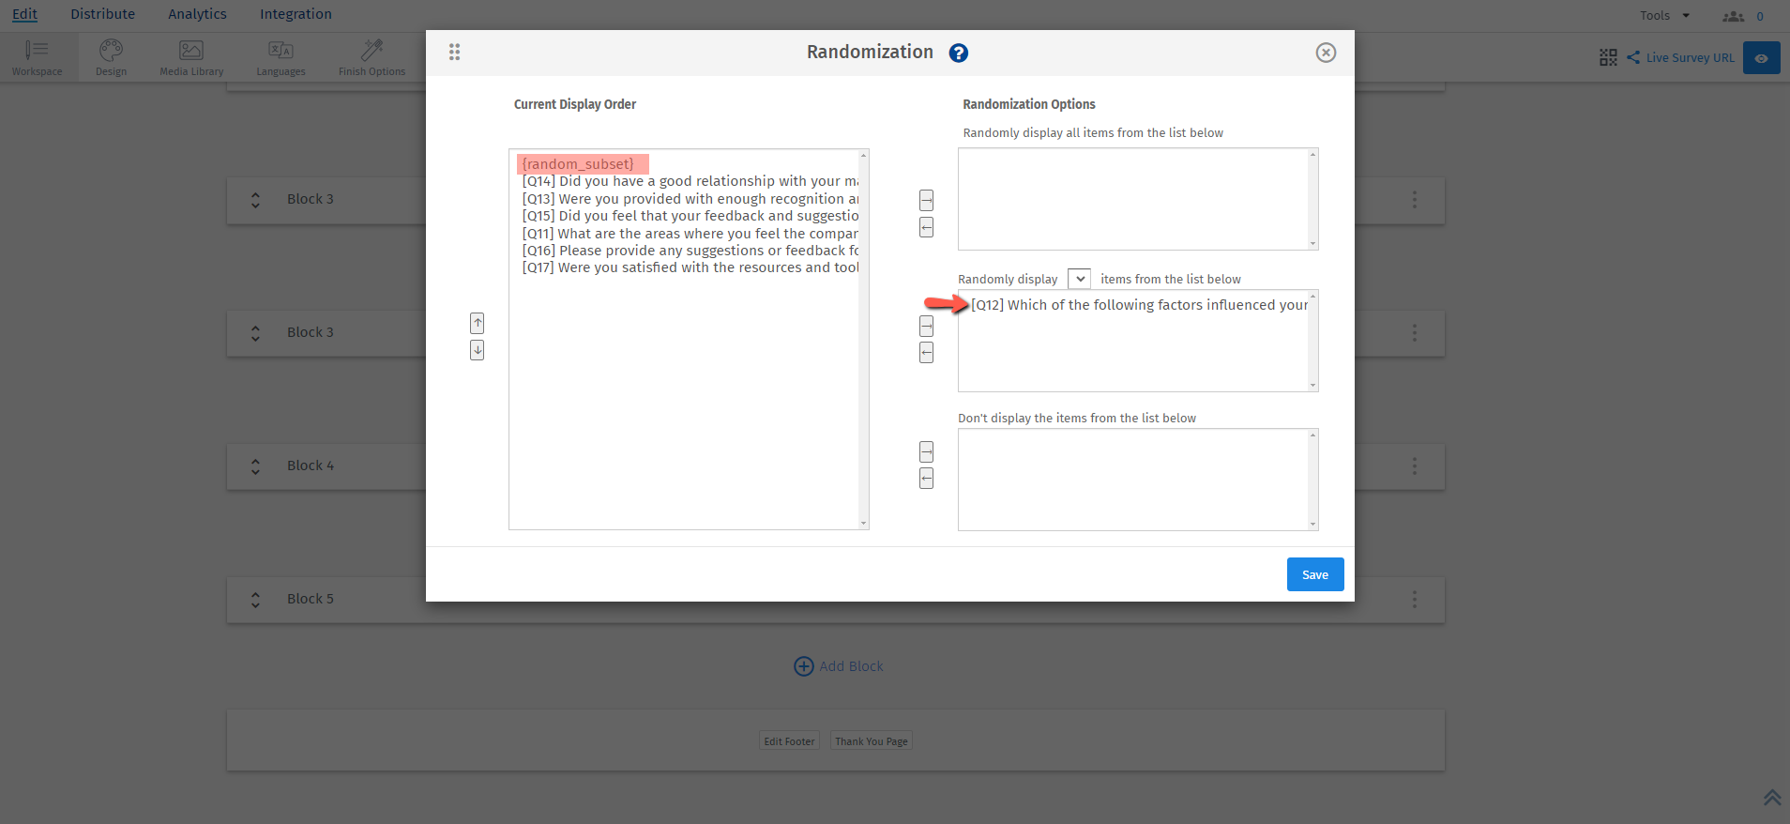Open the Media Library

(x=191, y=57)
